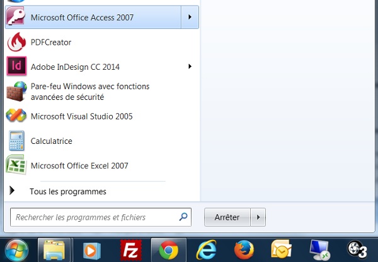This screenshot has width=378, height=262.
Task: Open the shutdown options arrow beside Arrêter
Action: [258, 217]
